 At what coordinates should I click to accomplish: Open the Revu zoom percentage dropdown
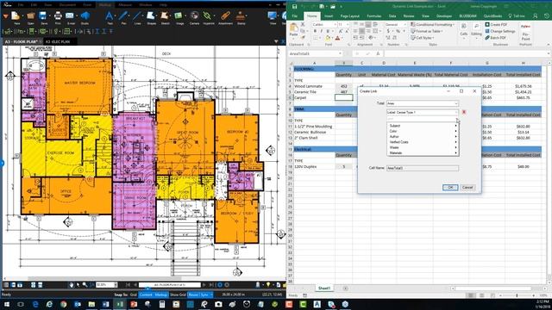(x=116, y=285)
